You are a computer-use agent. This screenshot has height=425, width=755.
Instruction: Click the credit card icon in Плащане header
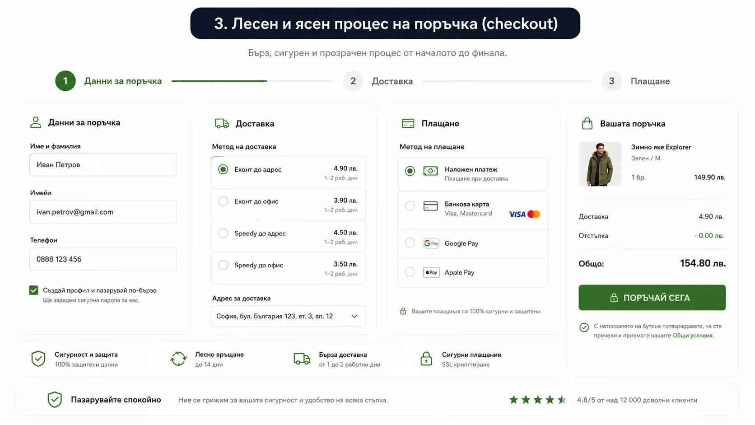point(408,123)
